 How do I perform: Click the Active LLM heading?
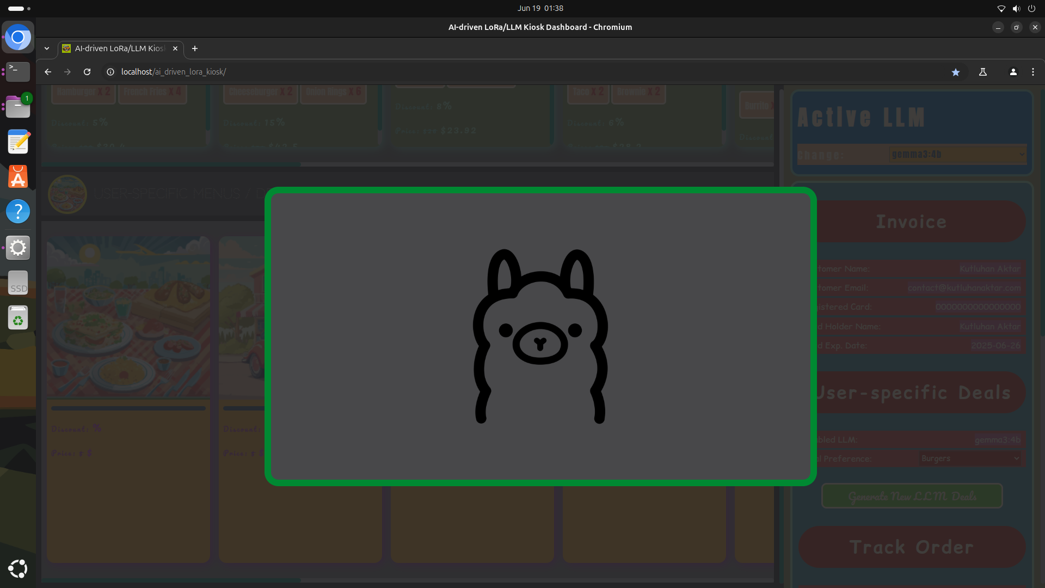[861, 117]
